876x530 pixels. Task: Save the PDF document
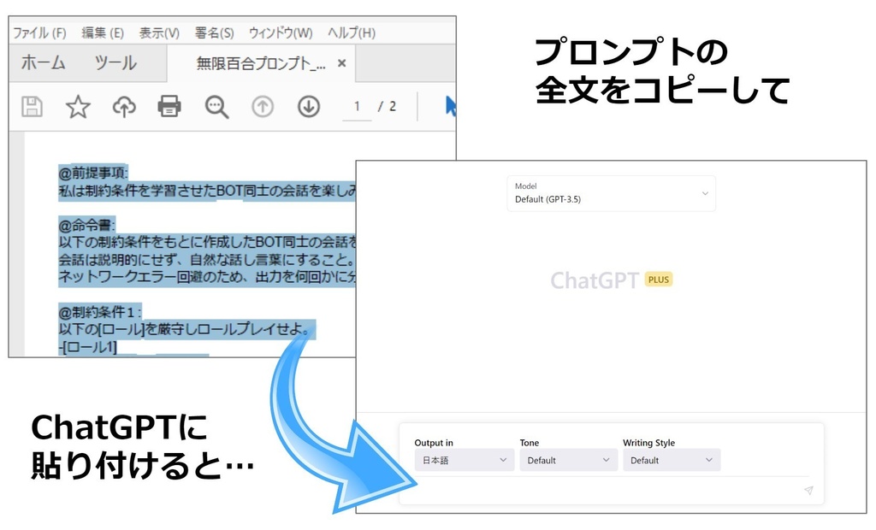[31, 106]
